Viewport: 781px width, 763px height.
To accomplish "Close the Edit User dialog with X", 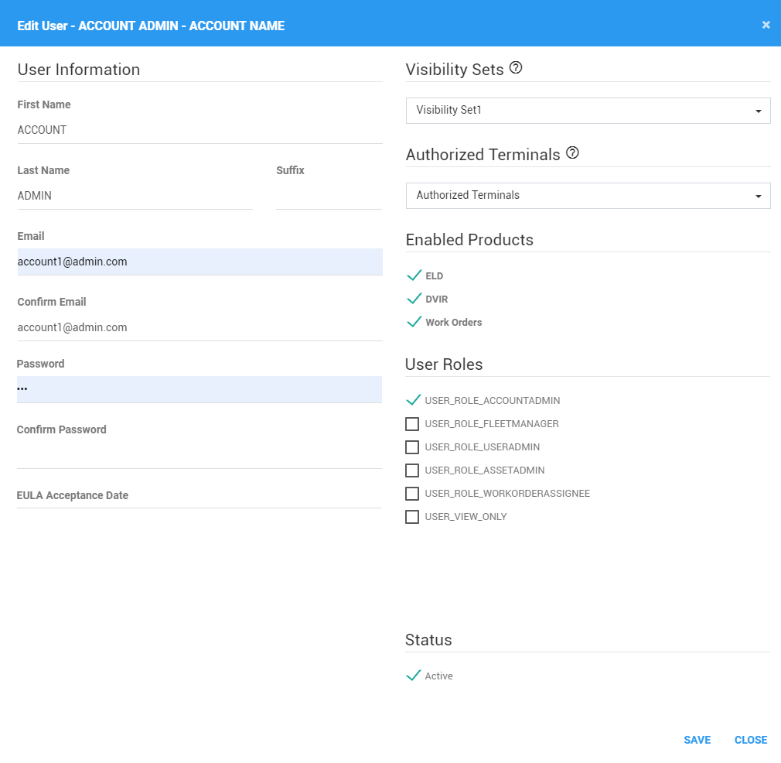I will click(766, 25).
